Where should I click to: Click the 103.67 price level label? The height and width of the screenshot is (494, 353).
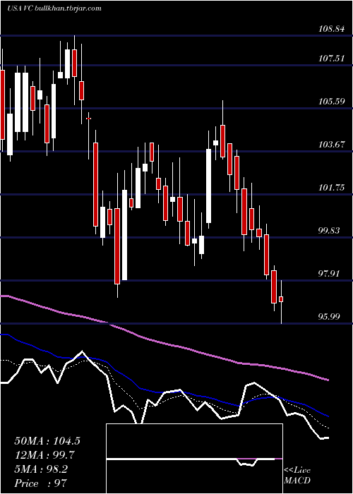(x=332, y=145)
